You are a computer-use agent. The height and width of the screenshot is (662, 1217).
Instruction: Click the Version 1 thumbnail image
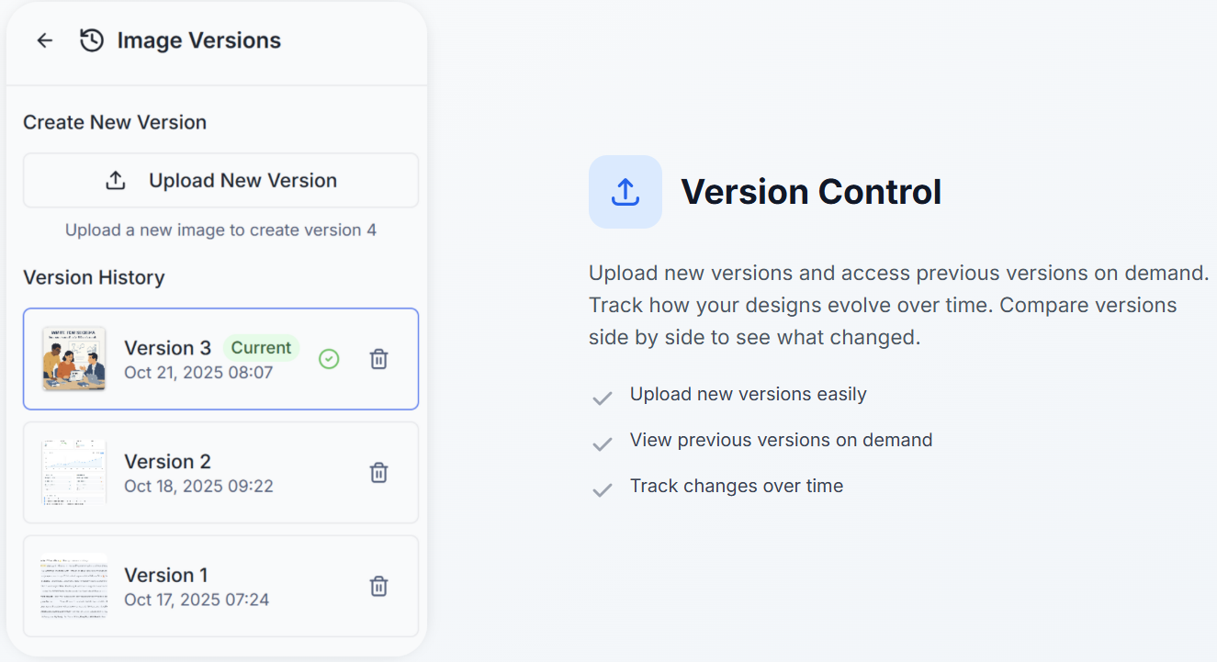tap(73, 586)
